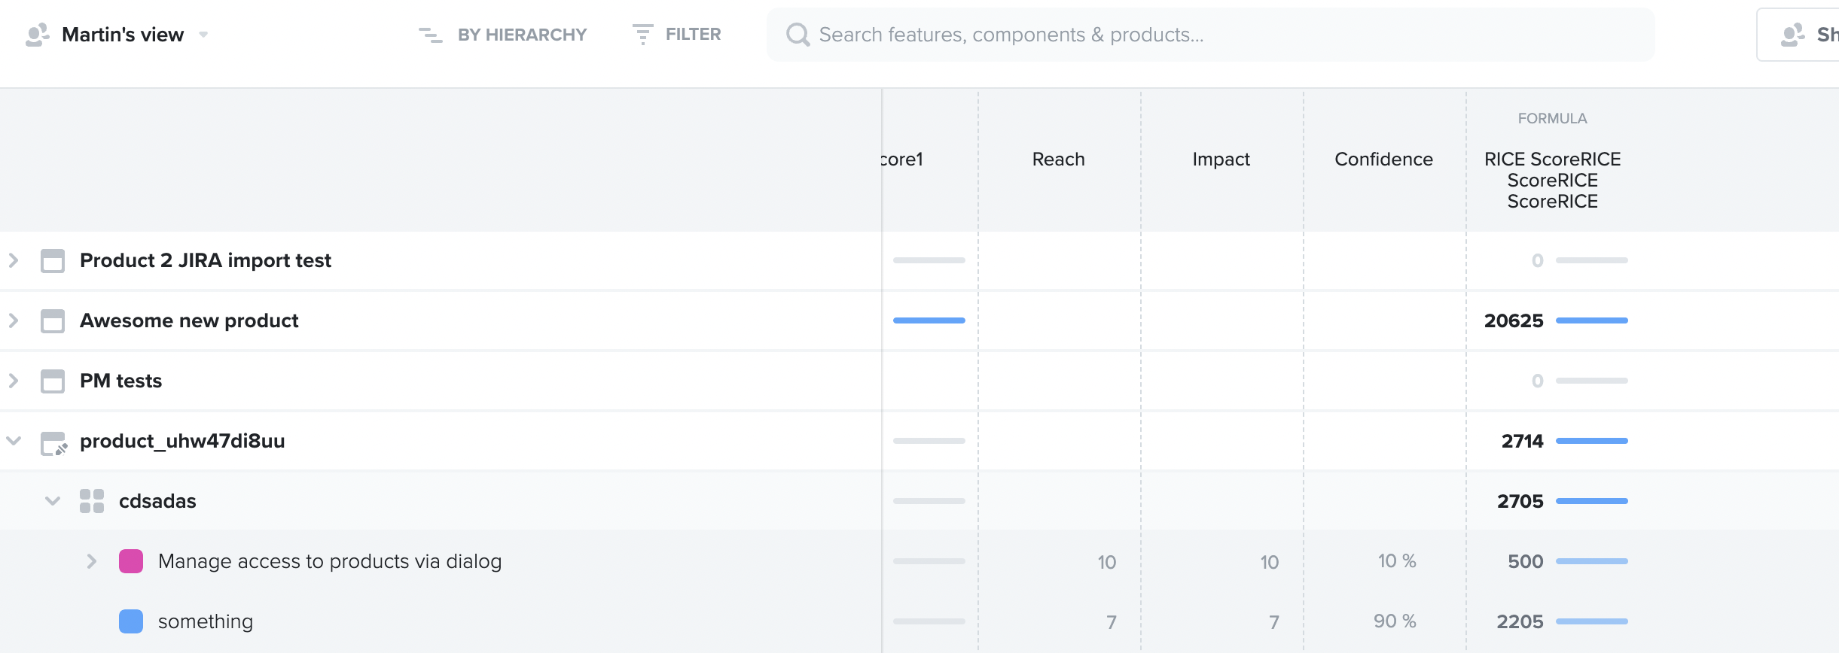Click the partially hidden score1 column header
Screen dimensions: 1839x653
point(902,159)
